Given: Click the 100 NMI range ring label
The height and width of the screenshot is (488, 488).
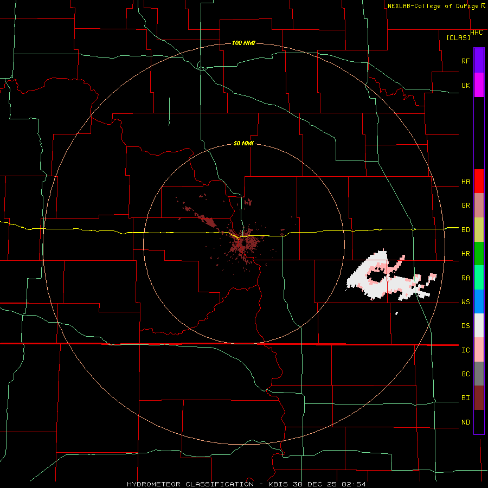Looking at the screenshot, I should click(x=243, y=43).
